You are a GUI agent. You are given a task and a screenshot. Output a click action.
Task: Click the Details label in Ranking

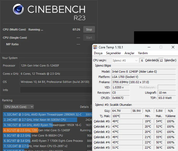(x=84, y=107)
